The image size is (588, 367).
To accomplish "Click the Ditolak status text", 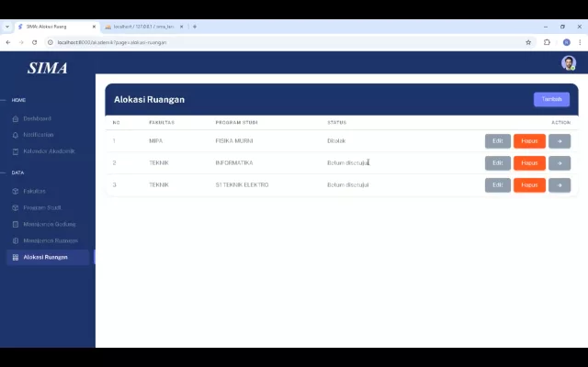I will coord(336,141).
